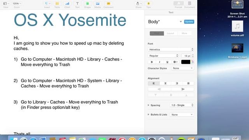This screenshot has width=249, height=140.
Task: Justify the text alignment
Action: tap(188, 83)
